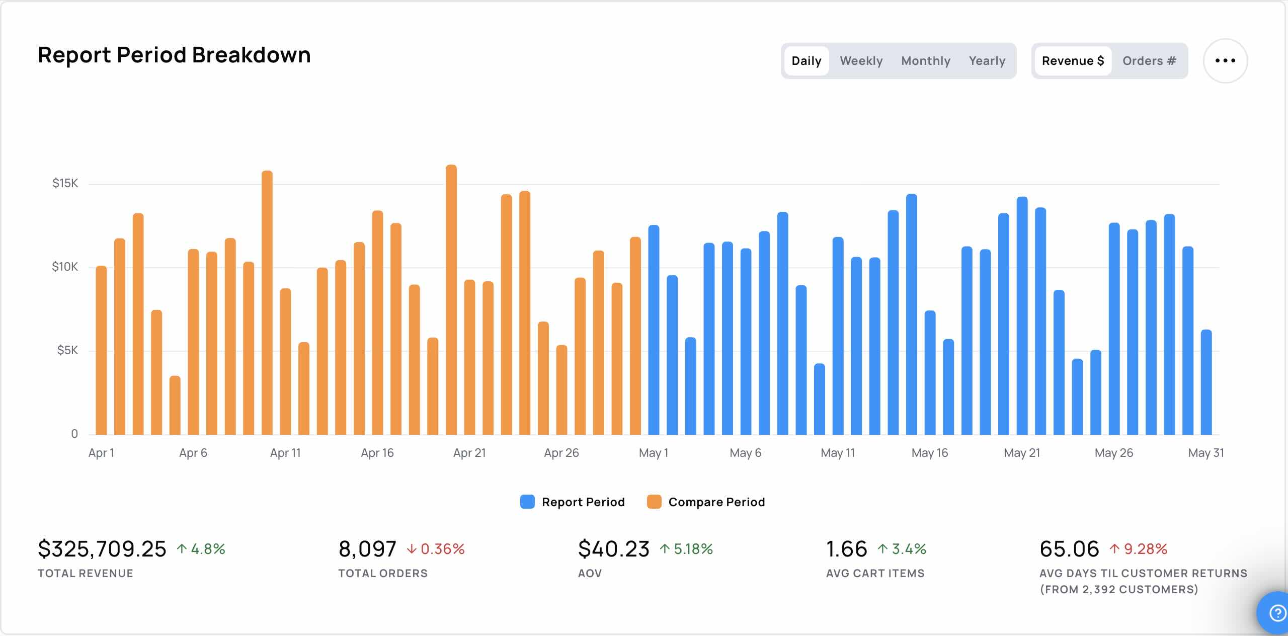Click the AOV $40.23 metric
This screenshot has height=636, width=1288.
614,548
